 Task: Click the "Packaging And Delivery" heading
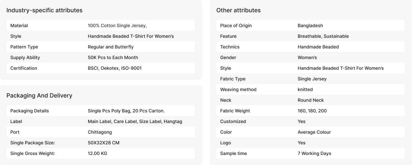point(39,96)
